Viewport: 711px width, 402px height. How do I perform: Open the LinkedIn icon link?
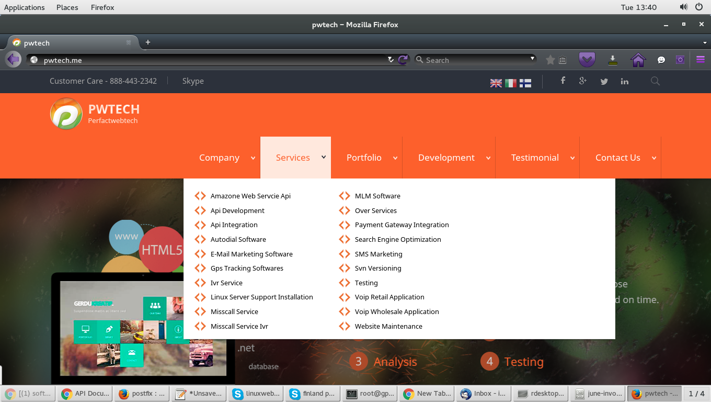pos(625,81)
